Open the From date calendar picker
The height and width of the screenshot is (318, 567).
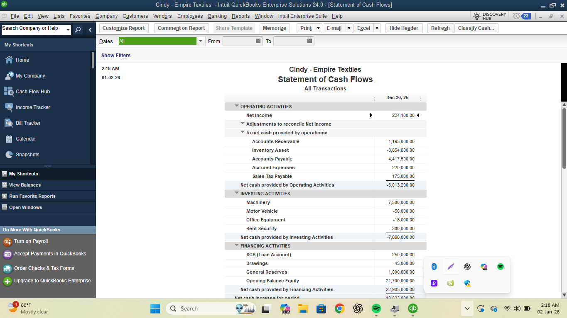[258, 41]
